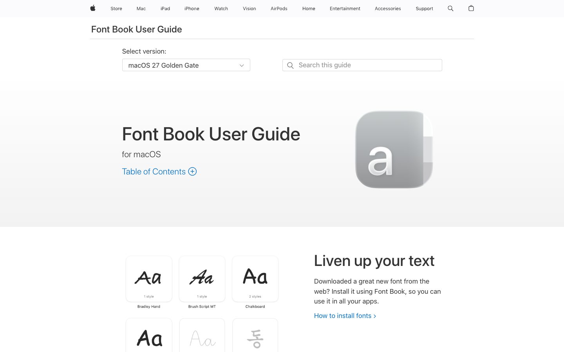Click the magnifier icon inside guide search
564x352 pixels.
pyautogui.click(x=290, y=65)
